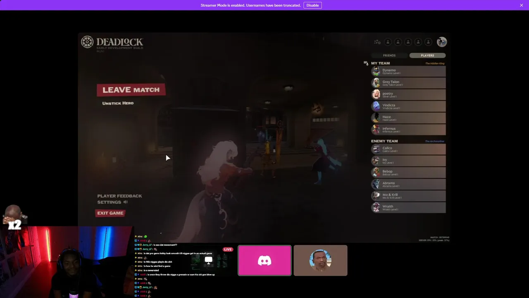529x298 pixels.
Task: Open Player Feedback
Action: 119,196
